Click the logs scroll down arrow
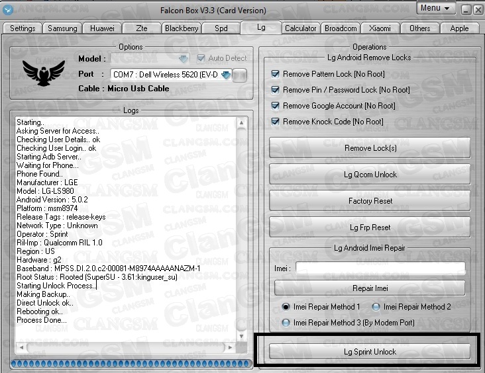Image resolution: width=485 pixels, height=373 pixels. [242, 336]
